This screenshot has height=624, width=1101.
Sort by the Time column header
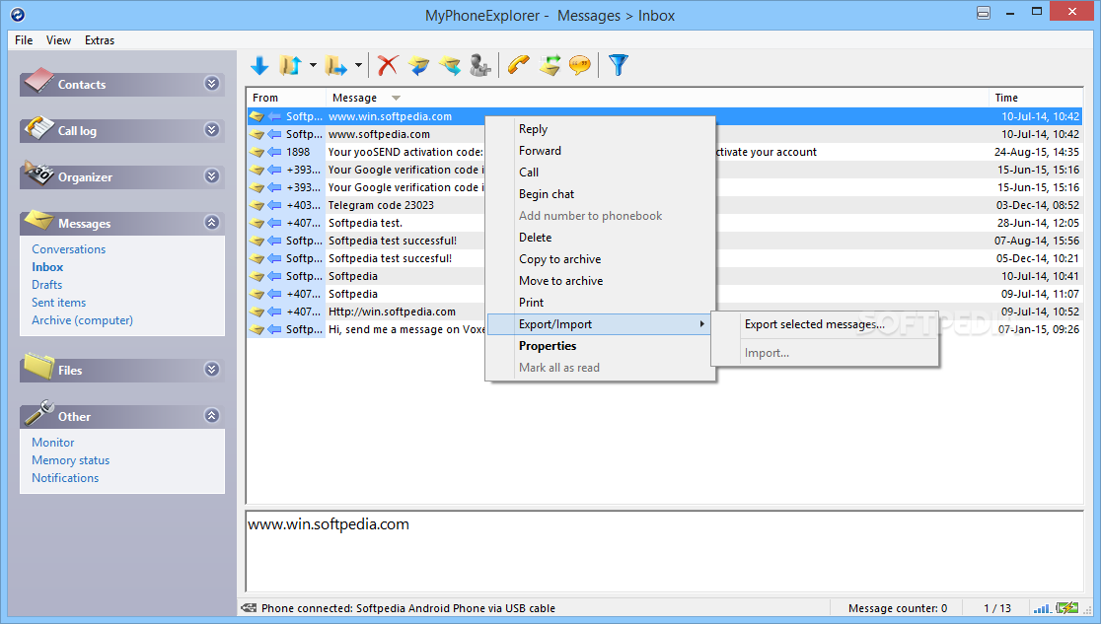click(1035, 98)
